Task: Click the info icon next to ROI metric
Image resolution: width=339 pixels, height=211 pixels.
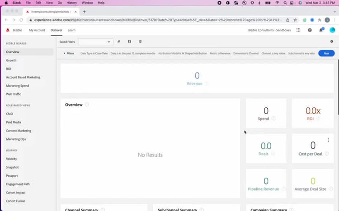Action: pos(318,119)
